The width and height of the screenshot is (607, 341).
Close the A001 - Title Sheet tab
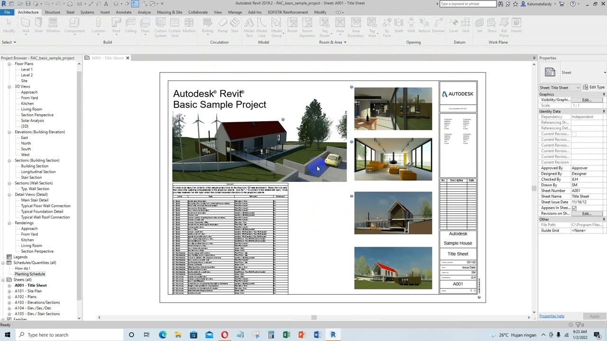tap(128, 58)
